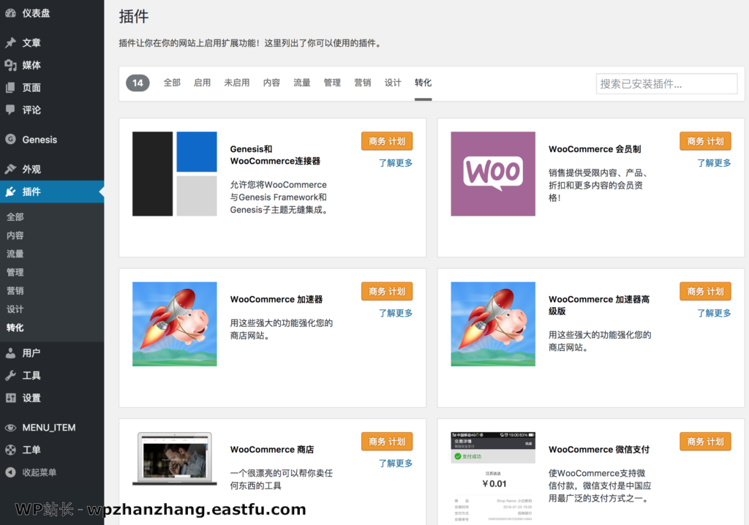Viewport: 749px width, 525px height.
Task: Open the 用户 users icon
Action: click(x=10, y=352)
